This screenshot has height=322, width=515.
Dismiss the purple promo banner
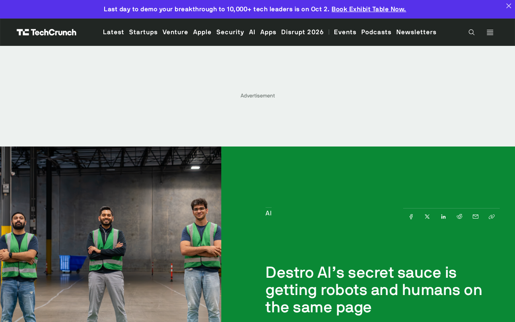pos(509,6)
